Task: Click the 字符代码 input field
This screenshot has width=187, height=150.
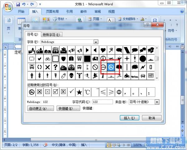Action: (103, 102)
